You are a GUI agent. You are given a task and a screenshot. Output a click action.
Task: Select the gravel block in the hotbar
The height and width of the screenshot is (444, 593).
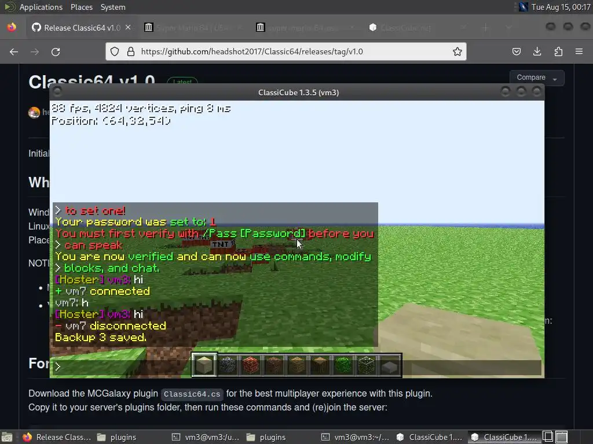[228, 365]
